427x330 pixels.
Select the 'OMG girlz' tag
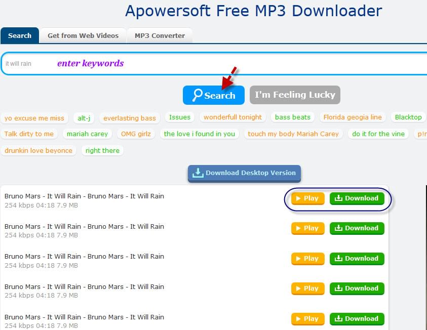pos(136,134)
